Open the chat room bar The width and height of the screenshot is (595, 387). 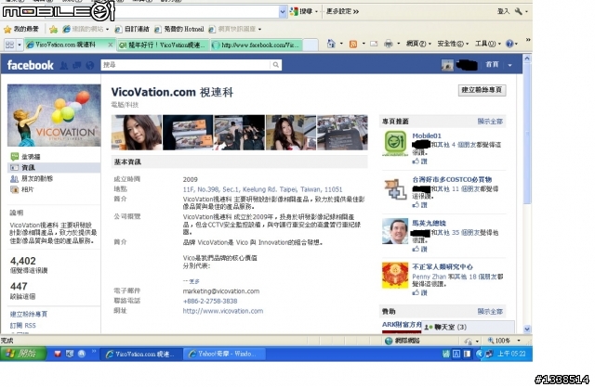pos(468,327)
